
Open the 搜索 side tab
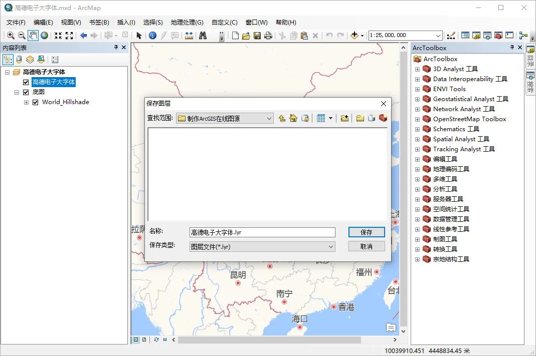530,82
